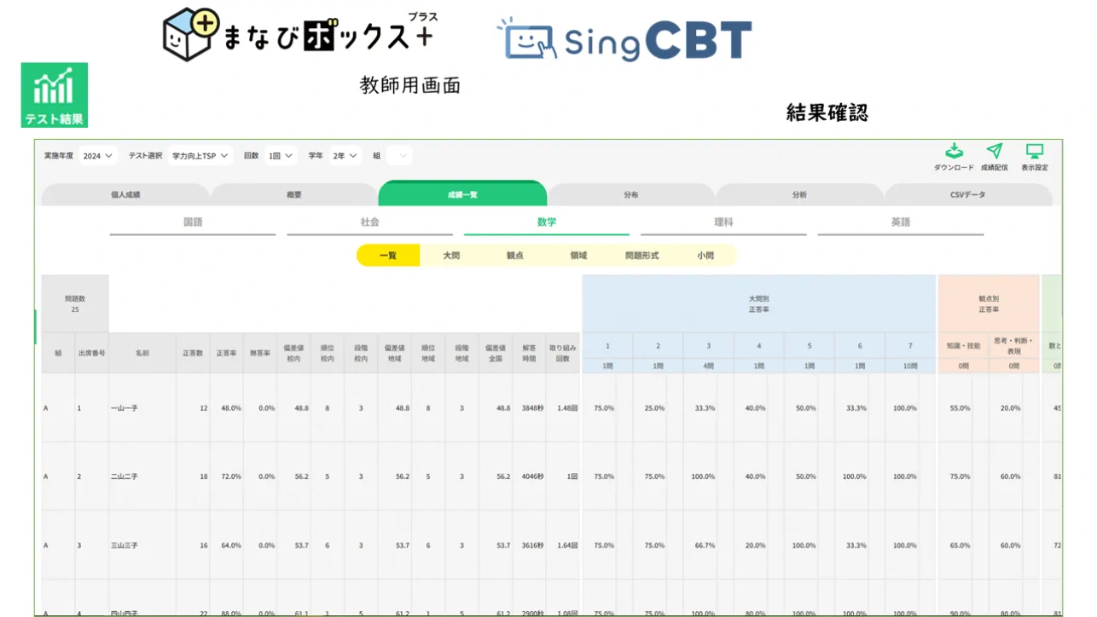Switch to the 個人成績 tab

pos(125,195)
